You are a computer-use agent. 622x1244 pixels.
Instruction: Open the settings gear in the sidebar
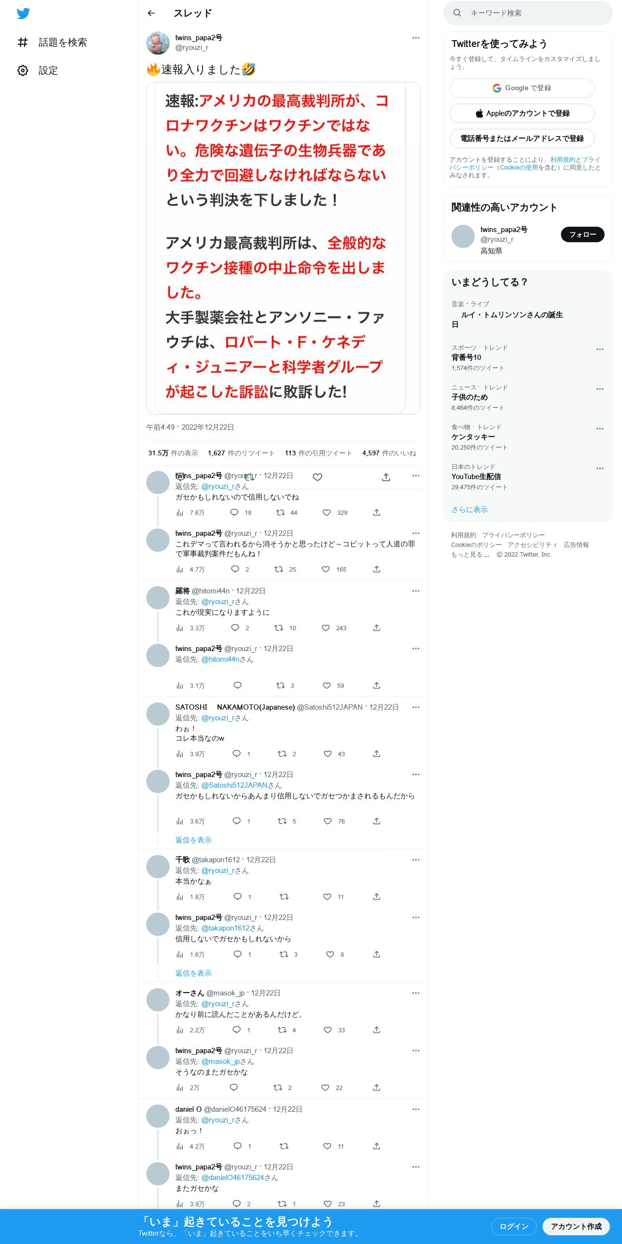pyautogui.click(x=23, y=71)
